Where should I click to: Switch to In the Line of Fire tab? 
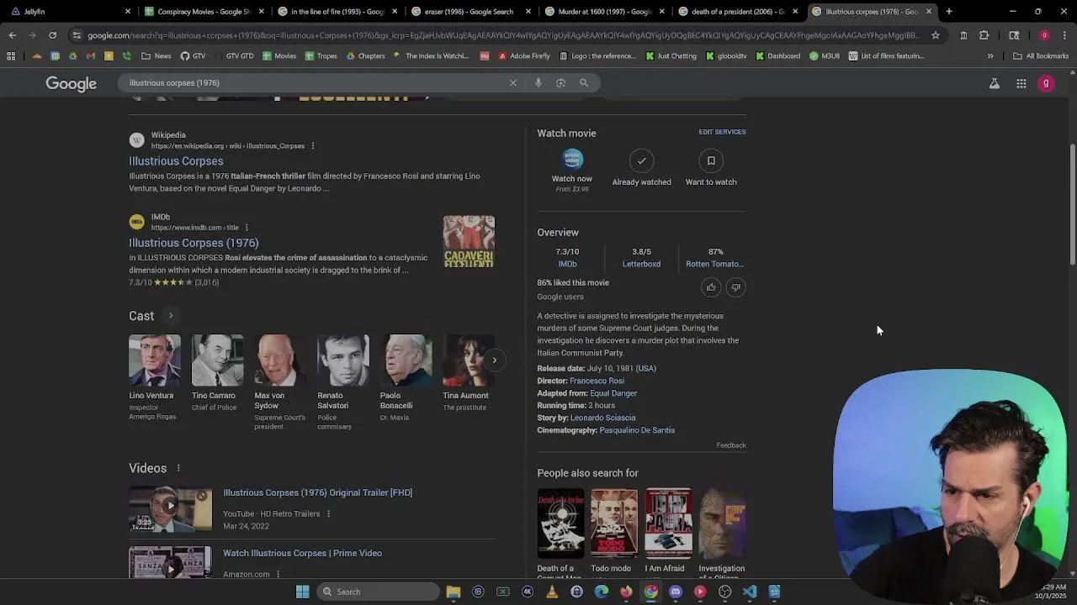(x=337, y=12)
